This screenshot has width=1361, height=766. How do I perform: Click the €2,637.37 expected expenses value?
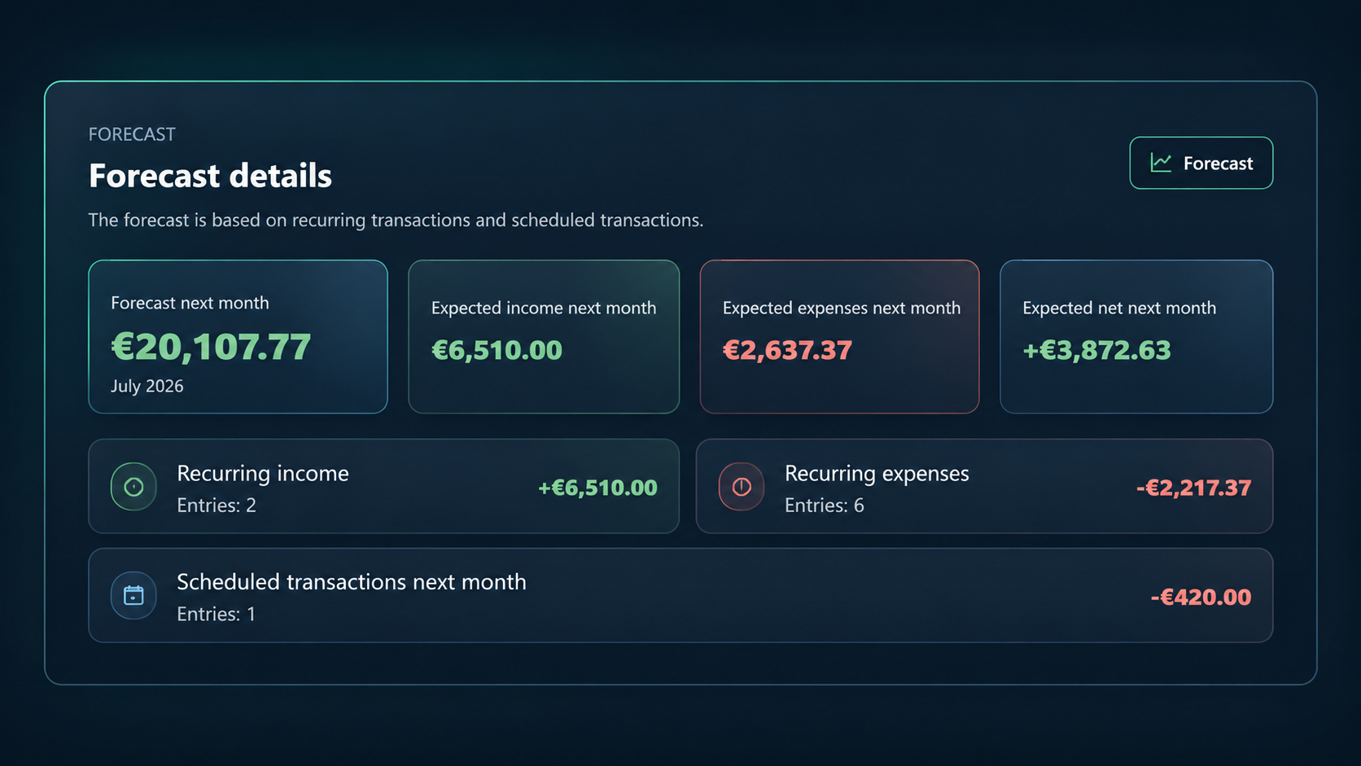pyautogui.click(x=787, y=350)
